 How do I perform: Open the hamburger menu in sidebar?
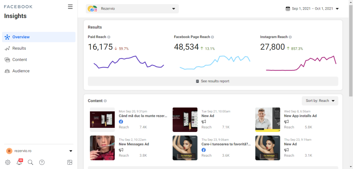click(x=70, y=7)
